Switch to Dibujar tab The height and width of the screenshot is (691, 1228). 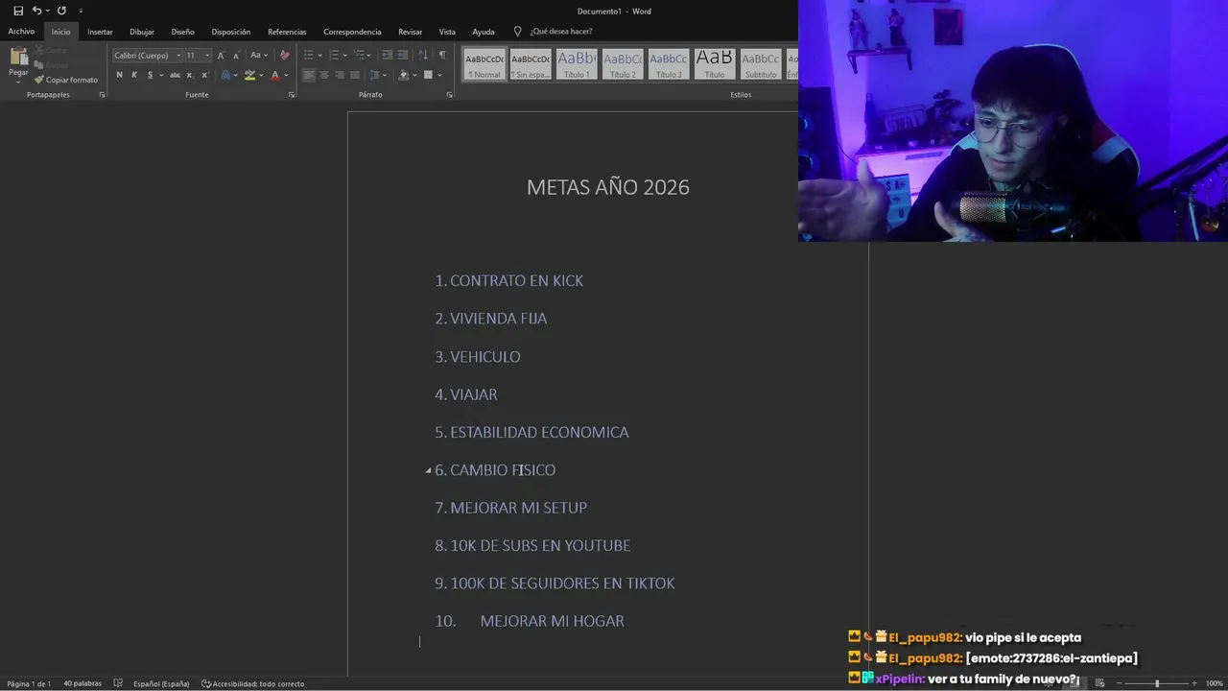pyautogui.click(x=142, y=32)
